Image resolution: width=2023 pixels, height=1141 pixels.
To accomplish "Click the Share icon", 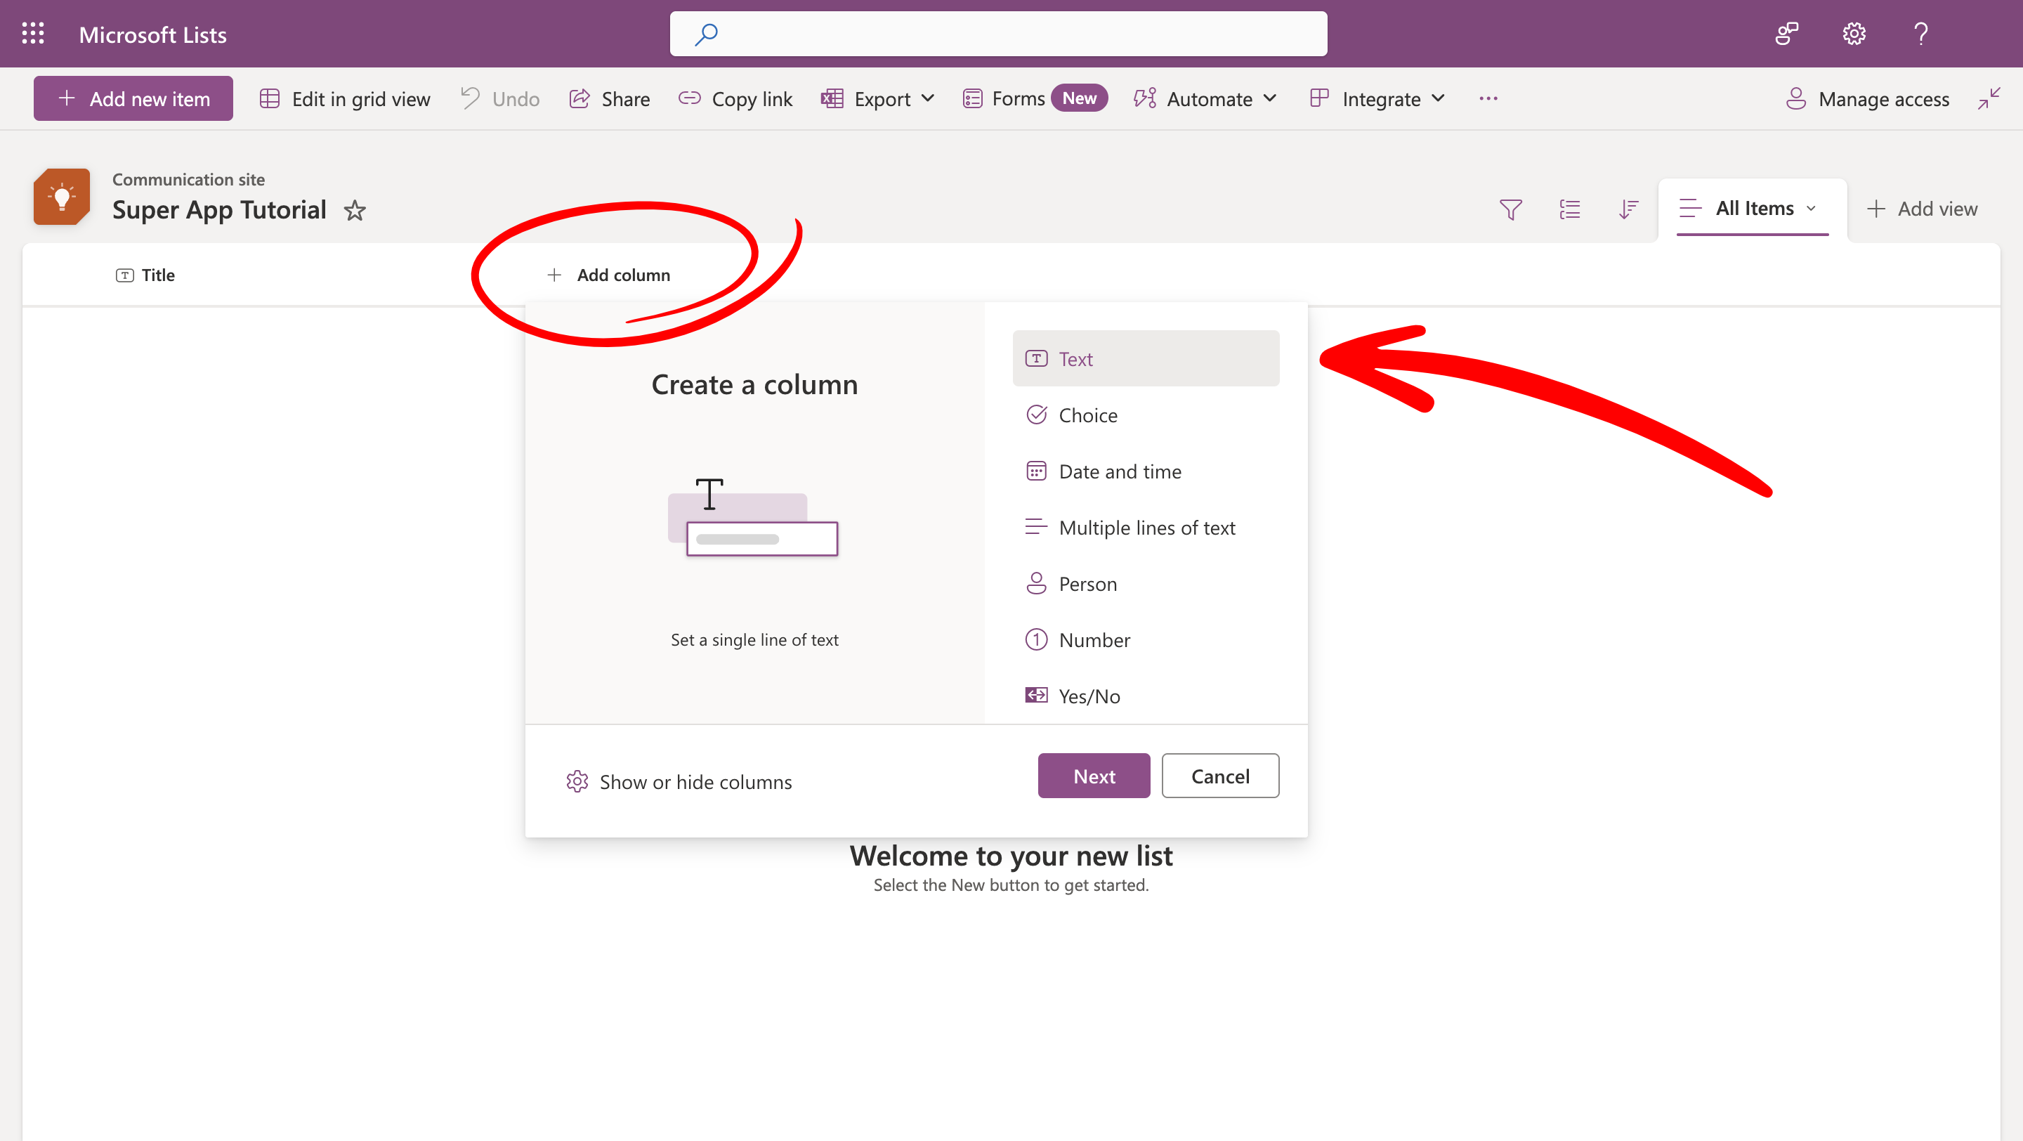I will click(579, 98).
